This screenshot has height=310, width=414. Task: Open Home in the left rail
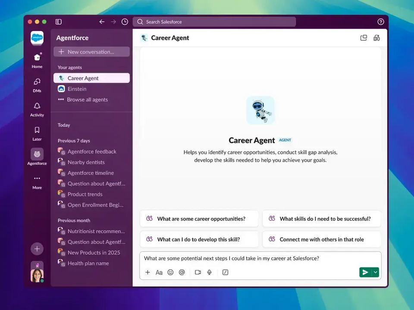(37, 61)
